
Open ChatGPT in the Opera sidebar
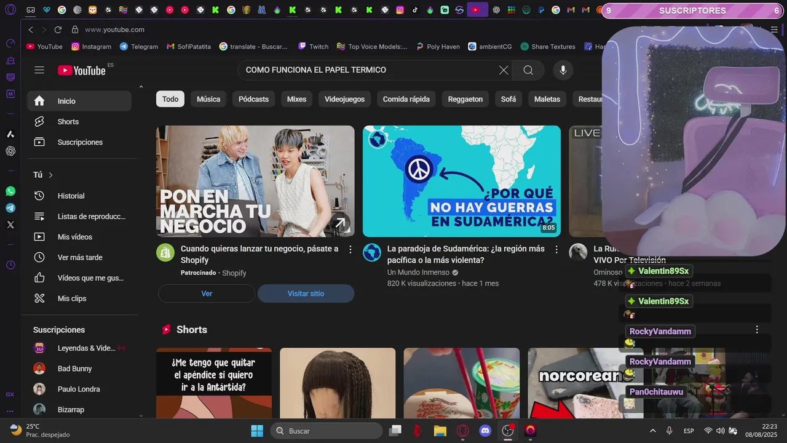click(x=10, y=151)
